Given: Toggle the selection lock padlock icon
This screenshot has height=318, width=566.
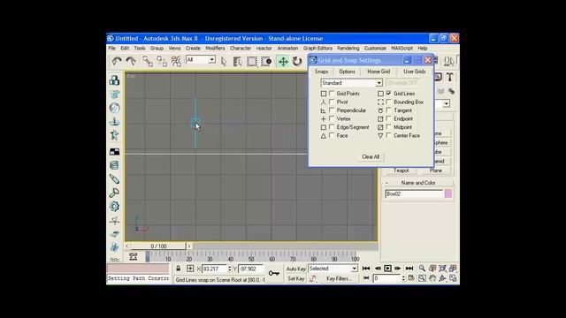Looking at the screenshot, I should point(179,269).
